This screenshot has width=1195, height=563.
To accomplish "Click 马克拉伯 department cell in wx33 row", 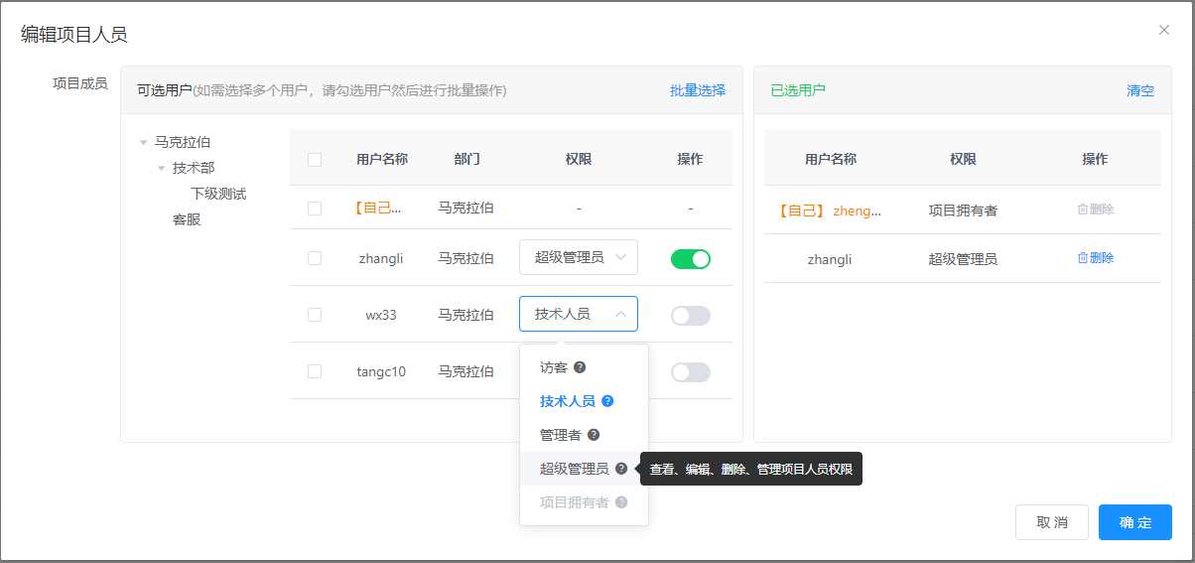I will [x=466, y=315].
